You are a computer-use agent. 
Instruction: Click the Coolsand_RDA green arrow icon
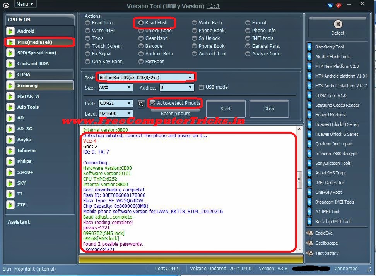pyautogui.click(x=10, y=64)
